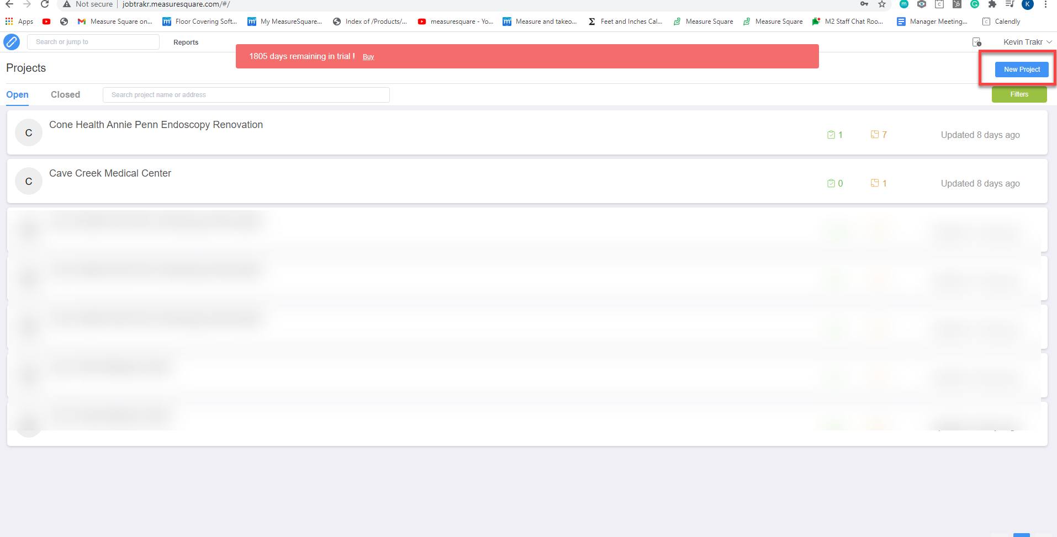
Task: Click the document settings icon near username
Action: (x=977, y=42)
